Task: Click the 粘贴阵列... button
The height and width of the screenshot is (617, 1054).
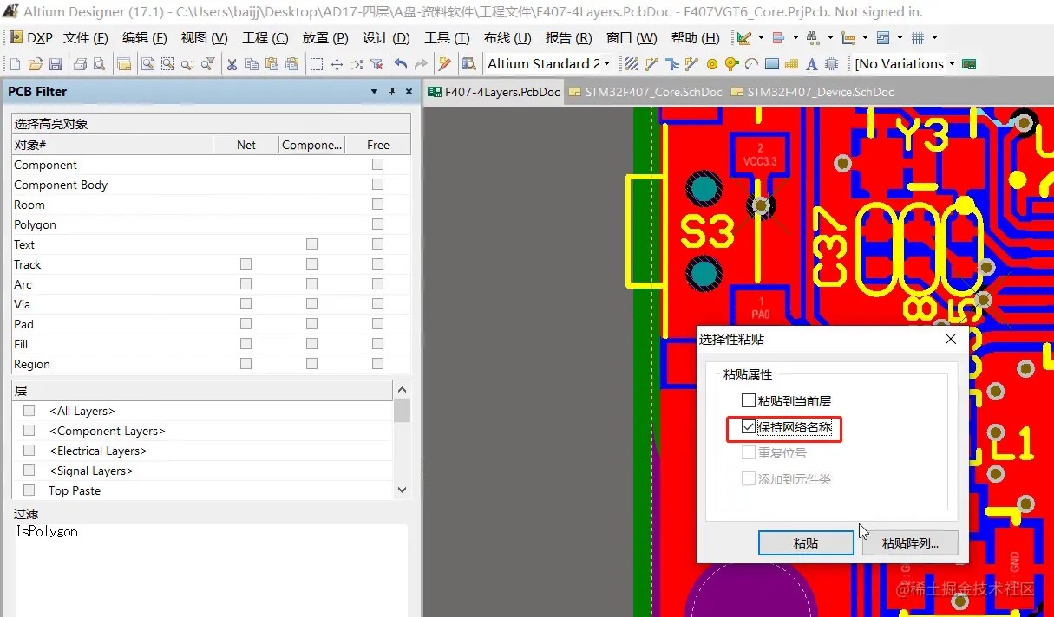Action: coord(910,543)
